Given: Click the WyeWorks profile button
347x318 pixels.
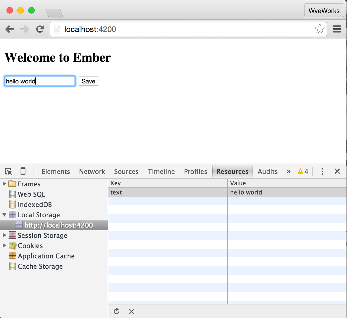Looking at the screenshot, I should point(324,11).
